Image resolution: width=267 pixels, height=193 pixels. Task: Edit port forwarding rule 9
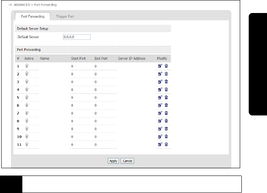160,128
